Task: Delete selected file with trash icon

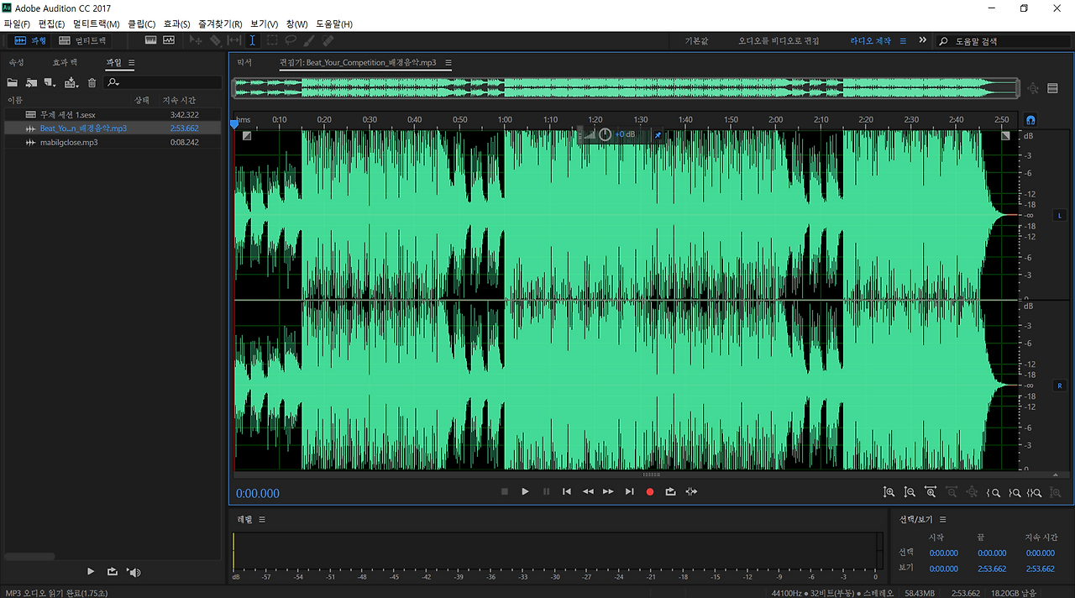Action: (x=92, y=82)
